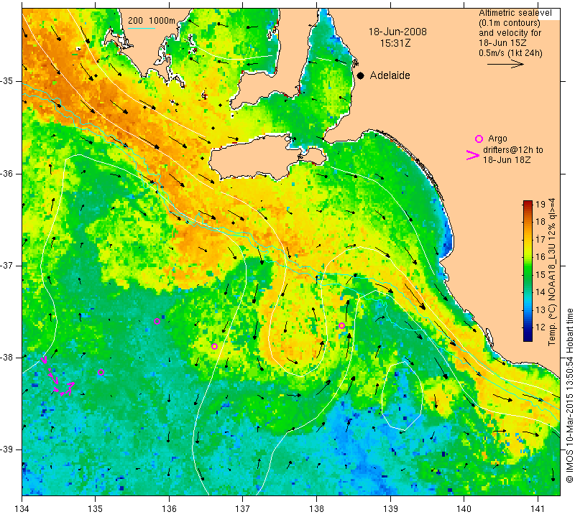
Task: Select the "15:31Z" time text
Action: pos(395,43)
